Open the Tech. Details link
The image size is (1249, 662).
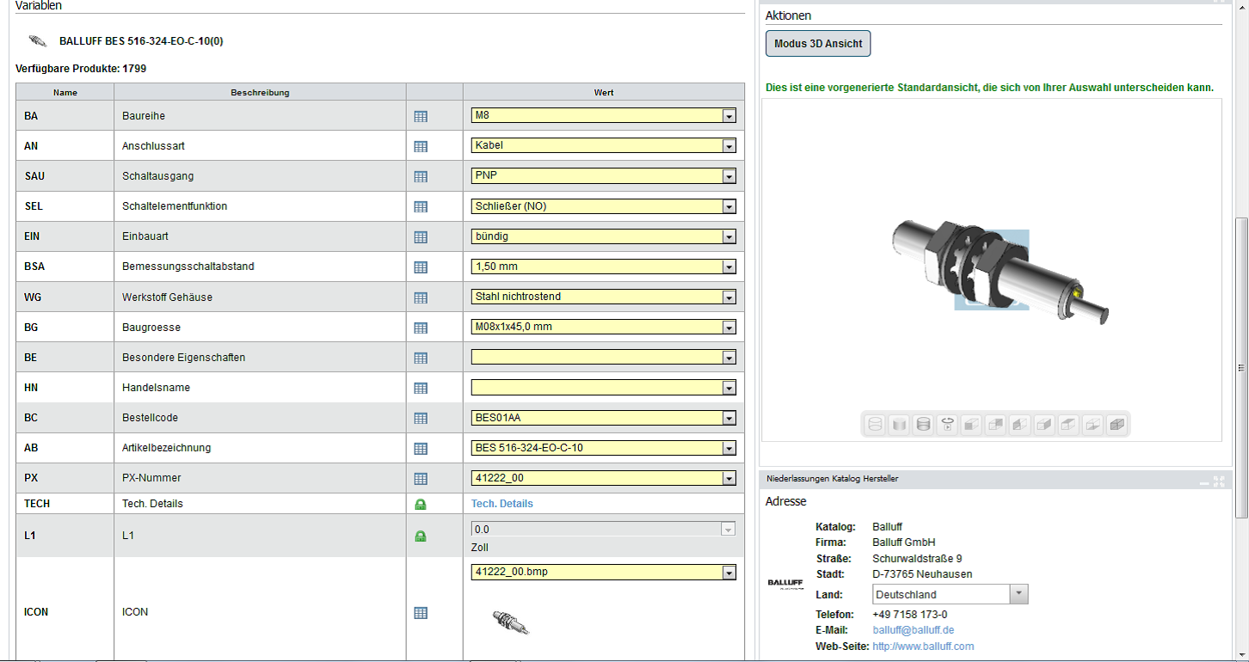point(502,504)
